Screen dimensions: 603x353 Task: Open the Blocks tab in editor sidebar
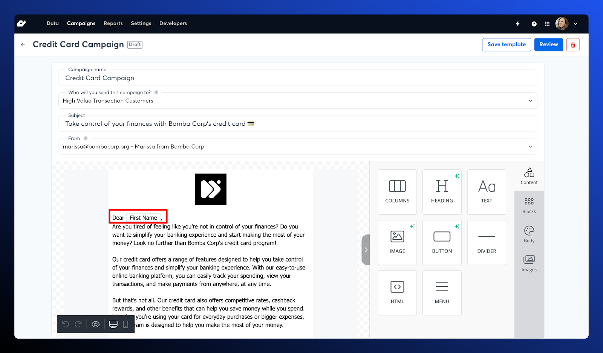click(x=529, y=205)
